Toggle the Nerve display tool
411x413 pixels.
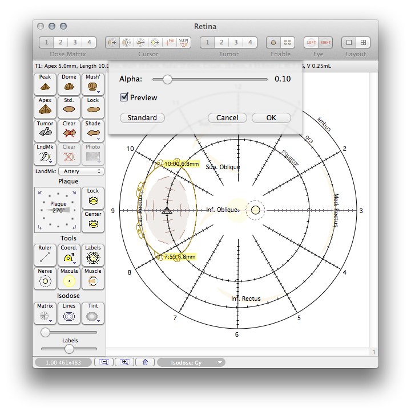click(45, 279)
